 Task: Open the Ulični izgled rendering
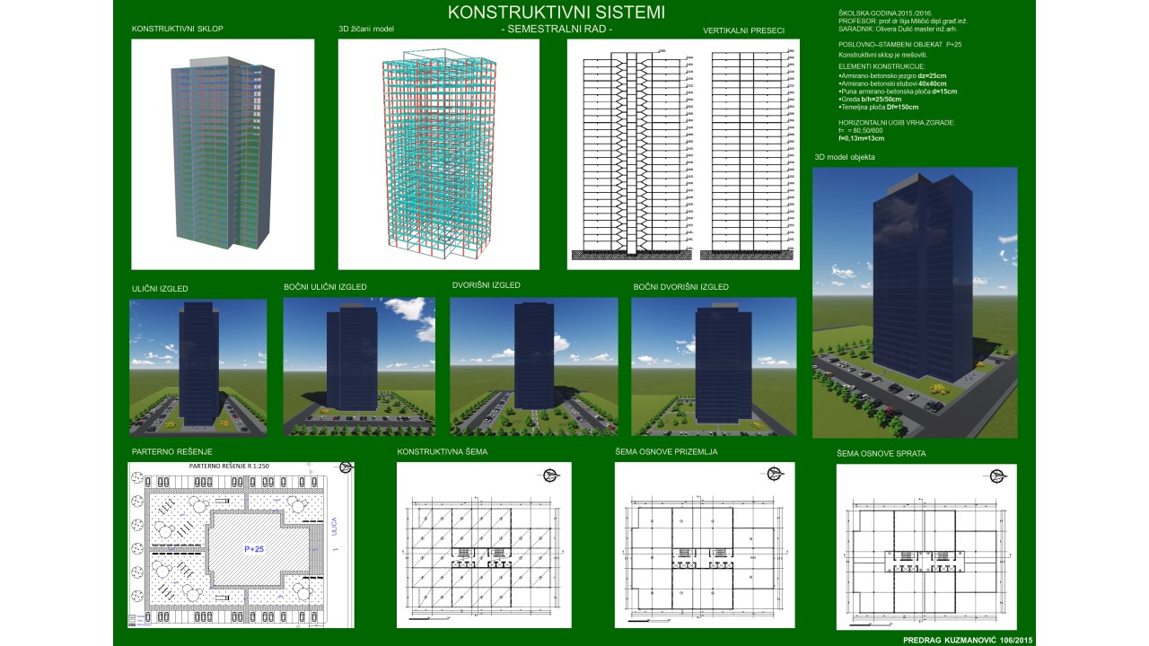pos(197,366)
